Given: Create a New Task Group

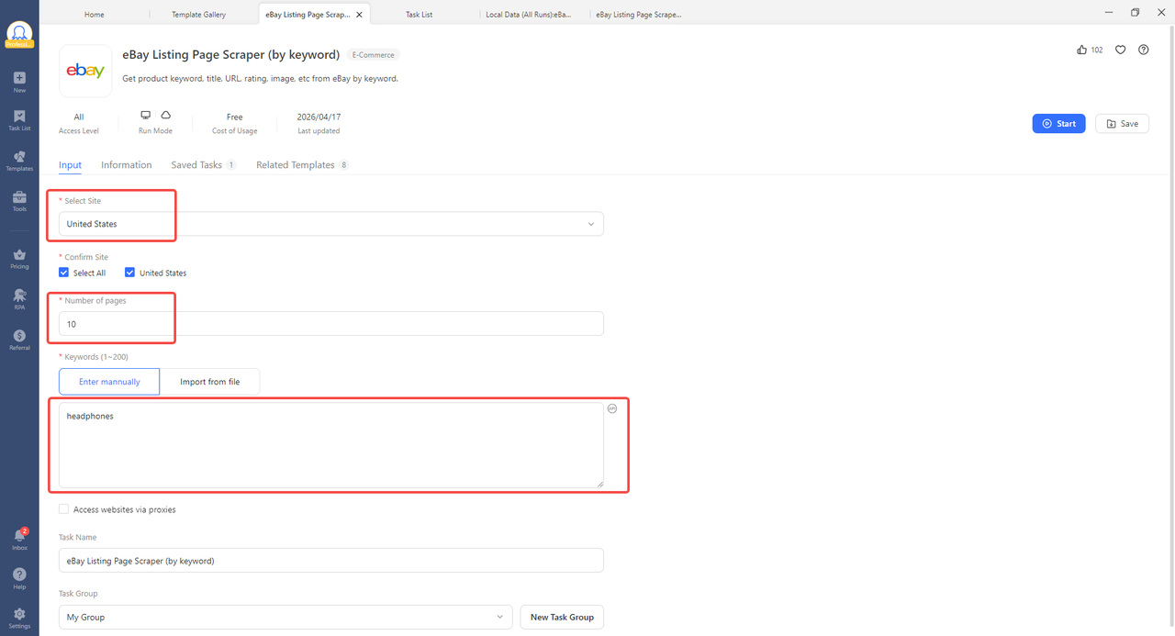Looking at the screenshot, I should [x=561, y=617].
